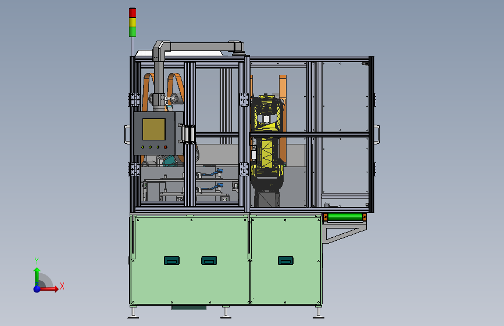Select the rightmost handle on the green cabinet
This screenshot has width=504, height=326.
(x=286, y=260)
